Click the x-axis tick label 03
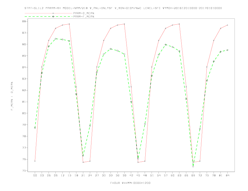This screenshot has height=191, width=248. tap(42, 175)
